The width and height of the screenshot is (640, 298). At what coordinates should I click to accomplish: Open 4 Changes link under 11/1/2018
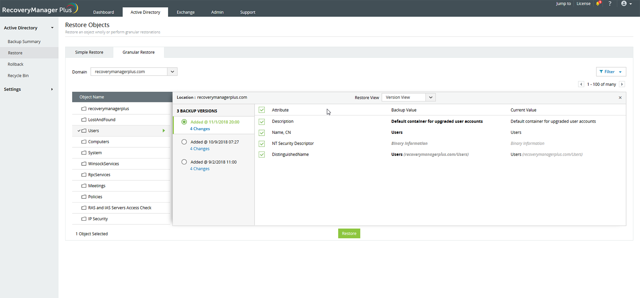[x=200, y=129]
